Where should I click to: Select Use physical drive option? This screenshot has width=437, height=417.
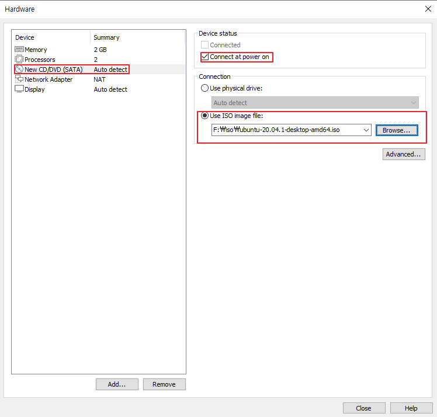click(x=204, y=88)
